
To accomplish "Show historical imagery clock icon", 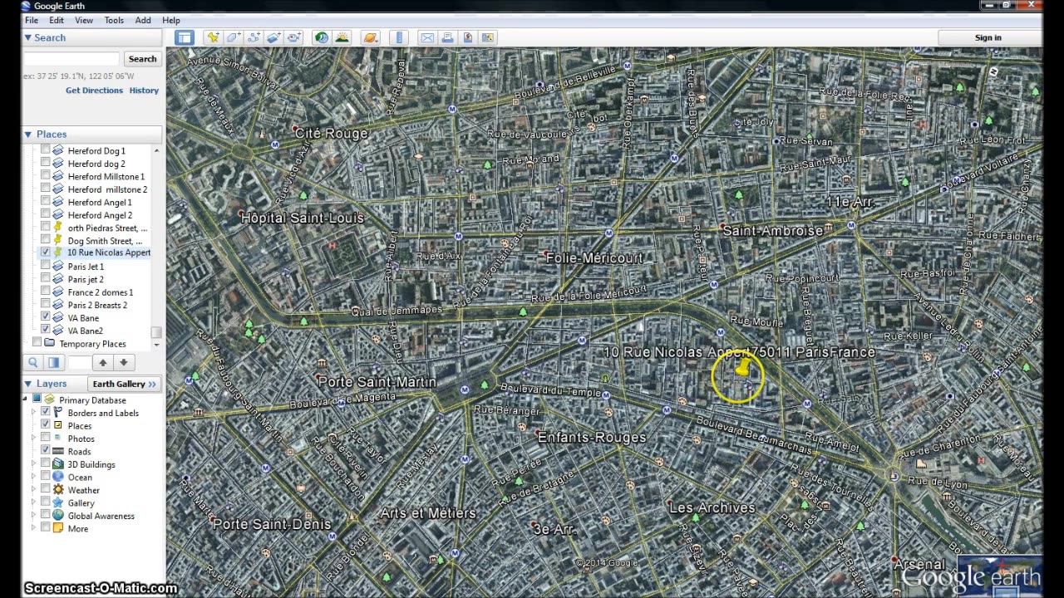I will point(321,37).
